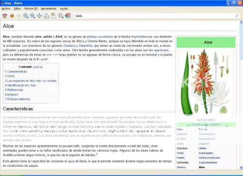Follow the plantas suculentas link
Screen dimensions: 243x176
[x=100, y=36]
